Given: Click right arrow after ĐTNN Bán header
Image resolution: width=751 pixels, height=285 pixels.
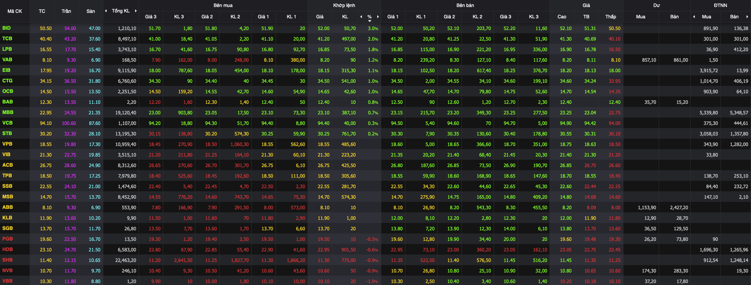Looking at the screenshot, I should [x=747, y=17].
